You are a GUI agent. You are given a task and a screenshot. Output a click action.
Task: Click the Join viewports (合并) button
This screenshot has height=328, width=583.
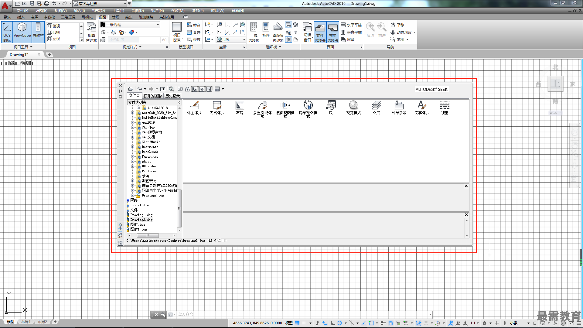pyautogui.click(x=193, y=32)
